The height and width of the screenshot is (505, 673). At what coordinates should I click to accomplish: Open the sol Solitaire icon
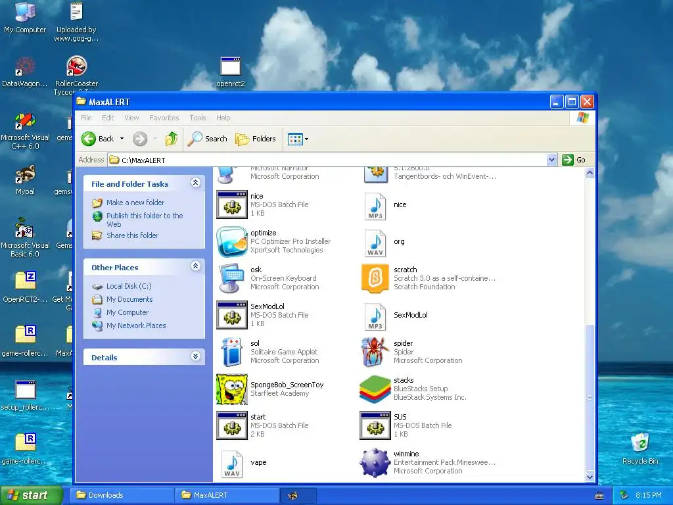pos(232,352)
